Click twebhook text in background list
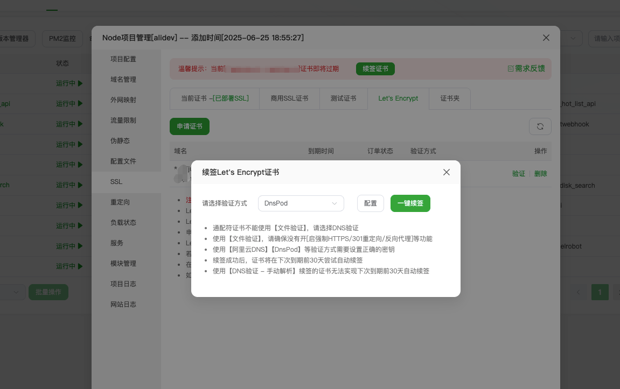 tap(575, 124)
